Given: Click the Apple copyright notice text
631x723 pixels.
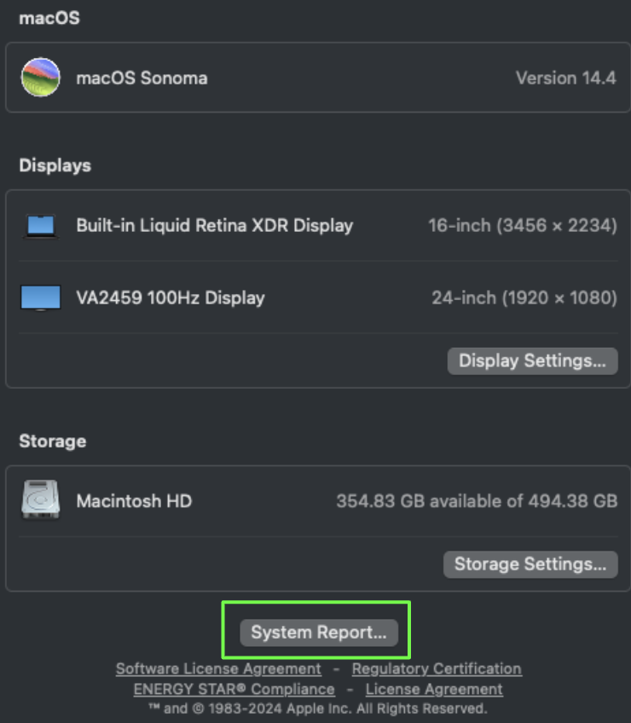Looking at the screenshot, I should point(318,709).
